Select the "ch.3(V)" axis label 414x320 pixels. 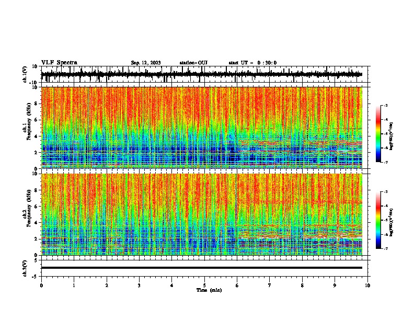tap(25, 268)
